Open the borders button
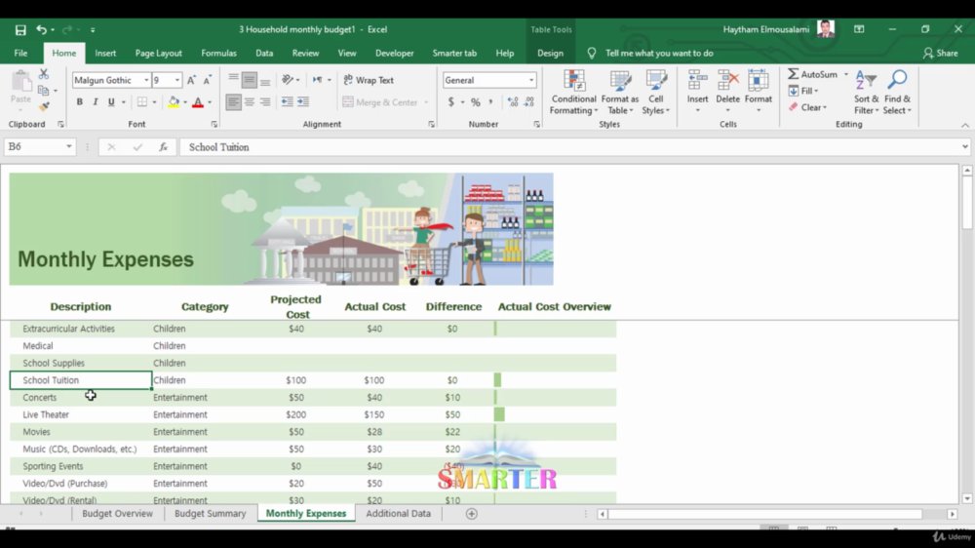The height and width of the screenshot is (548, 975). pyautogui.click(x=142, y=102)
